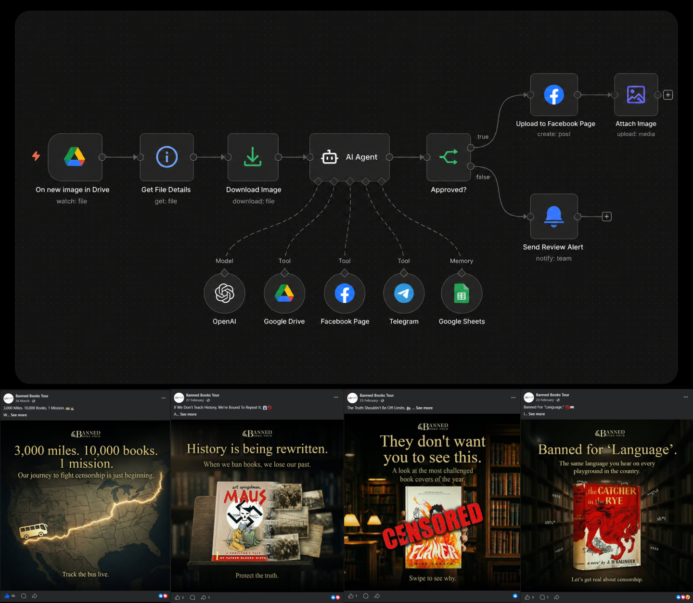Click the '26 March' post date

(x=22, y=401)
